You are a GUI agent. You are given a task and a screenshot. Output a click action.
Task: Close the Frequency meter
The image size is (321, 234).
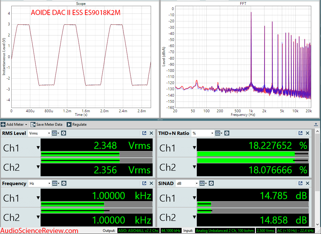coord(151,184)
